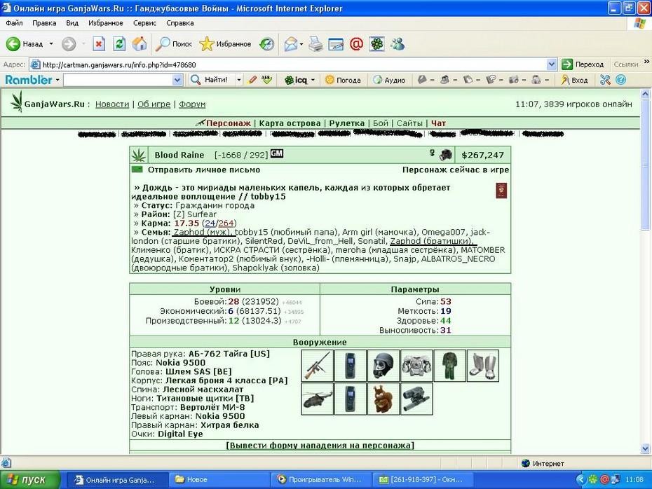Screen dimensions: 652x489
Task: Open Карта острова section
Action: coord(290,123)
